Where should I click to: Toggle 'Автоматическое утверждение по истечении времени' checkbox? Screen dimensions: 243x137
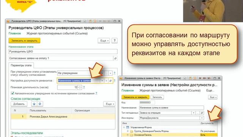pyautogui.click(x=13, y=93)
